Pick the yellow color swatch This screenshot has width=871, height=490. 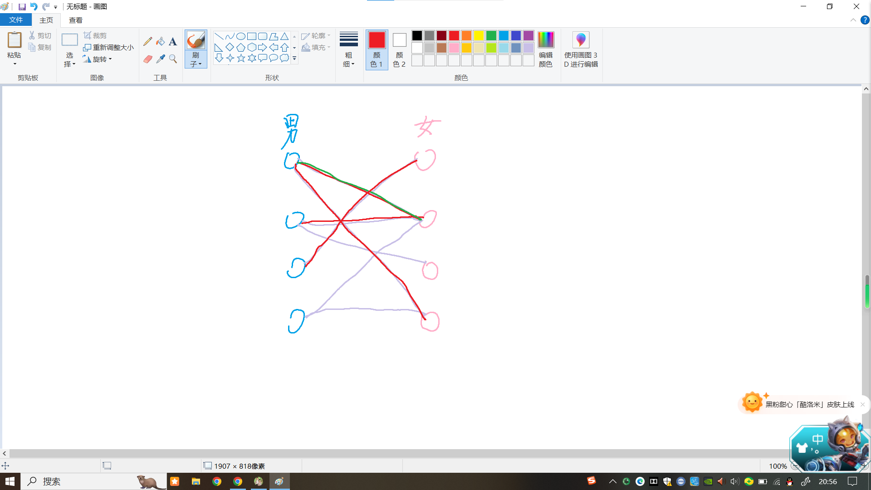click(x=479, y=35)
